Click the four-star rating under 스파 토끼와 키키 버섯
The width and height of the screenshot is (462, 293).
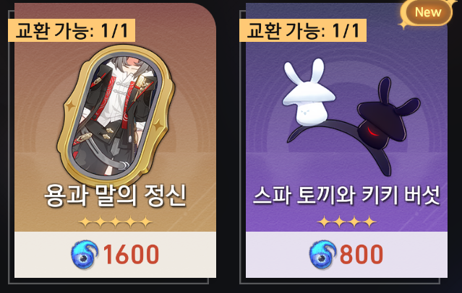[x=346, y=222]
